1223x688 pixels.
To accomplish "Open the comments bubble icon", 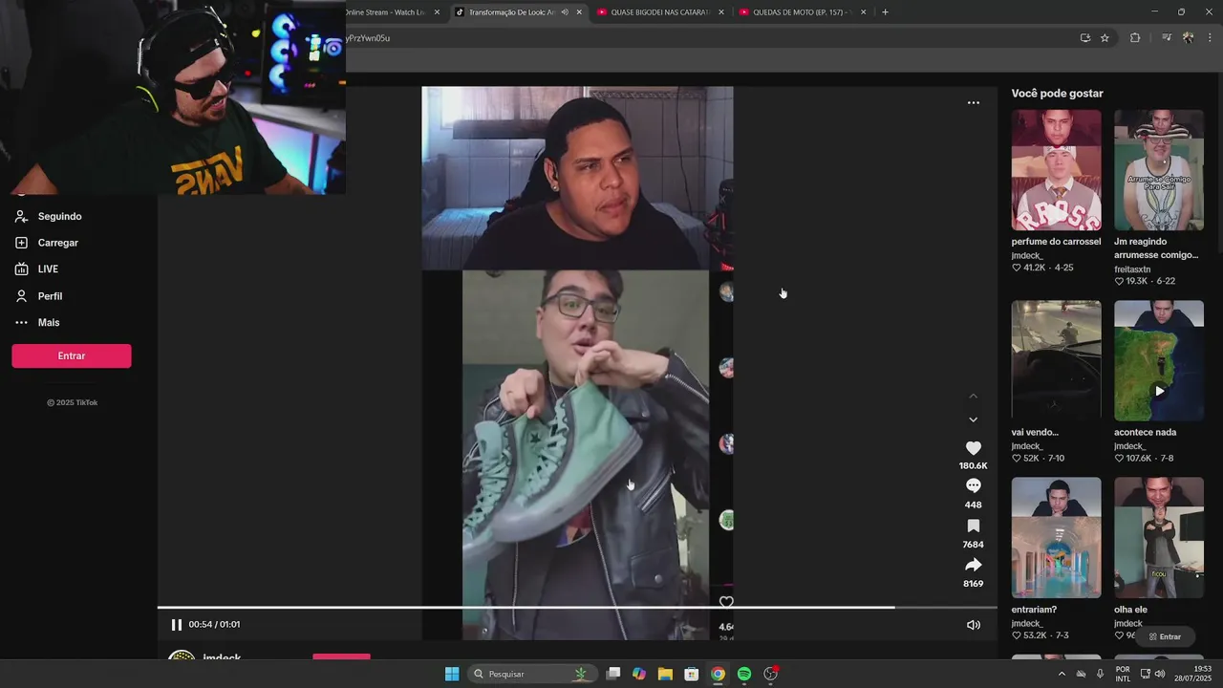I will (973, 486).
